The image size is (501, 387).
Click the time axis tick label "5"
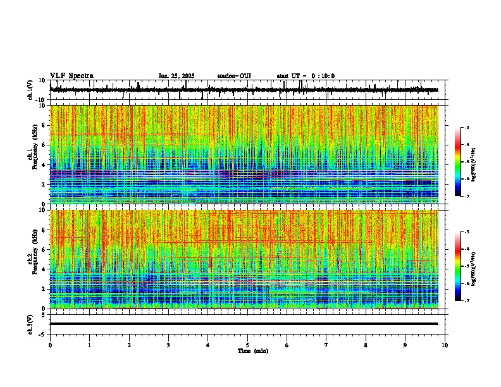[247, 345]
